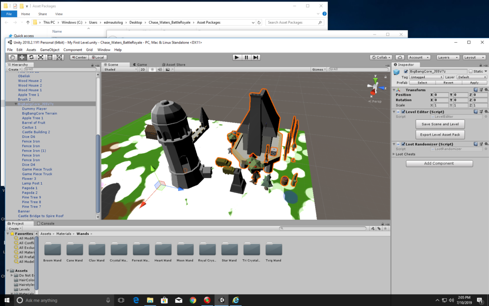The height and width of the screenshot is (306, 489).
Task: Enable the Static checkbox
Action: pos(470,72)
